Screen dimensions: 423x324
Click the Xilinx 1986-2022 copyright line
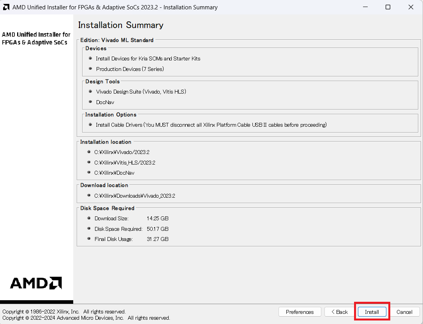(x=64, y=312)
